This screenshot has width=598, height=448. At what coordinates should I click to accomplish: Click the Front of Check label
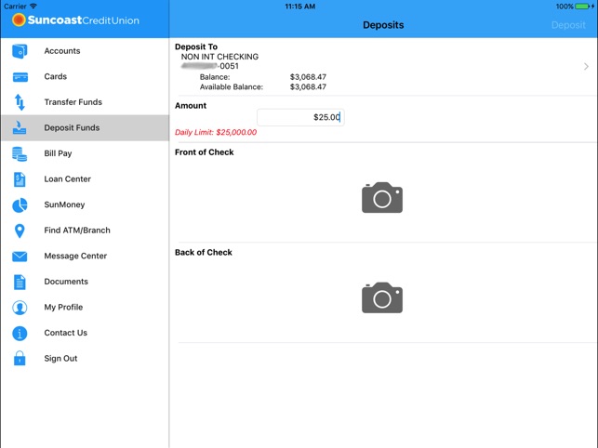point(205,152)
